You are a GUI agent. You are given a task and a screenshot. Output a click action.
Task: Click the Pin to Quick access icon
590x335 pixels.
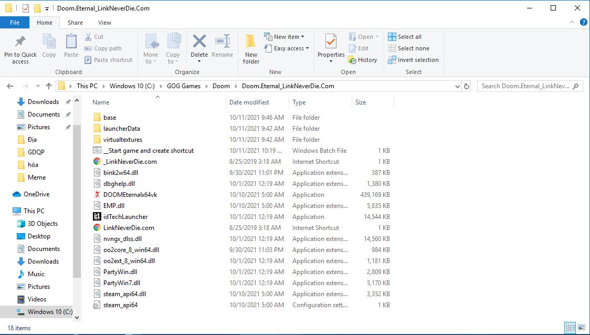coord(20,42)
